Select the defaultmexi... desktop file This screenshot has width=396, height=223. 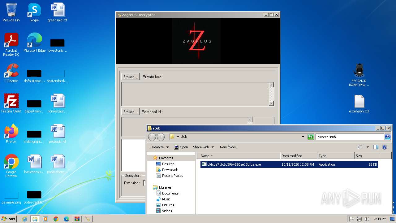(34, 76)
